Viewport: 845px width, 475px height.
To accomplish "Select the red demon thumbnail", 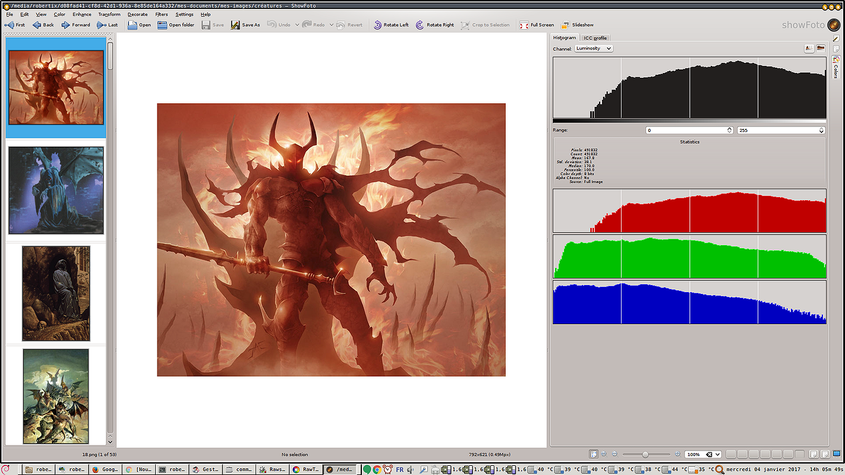I will click(x=56, y=87).
